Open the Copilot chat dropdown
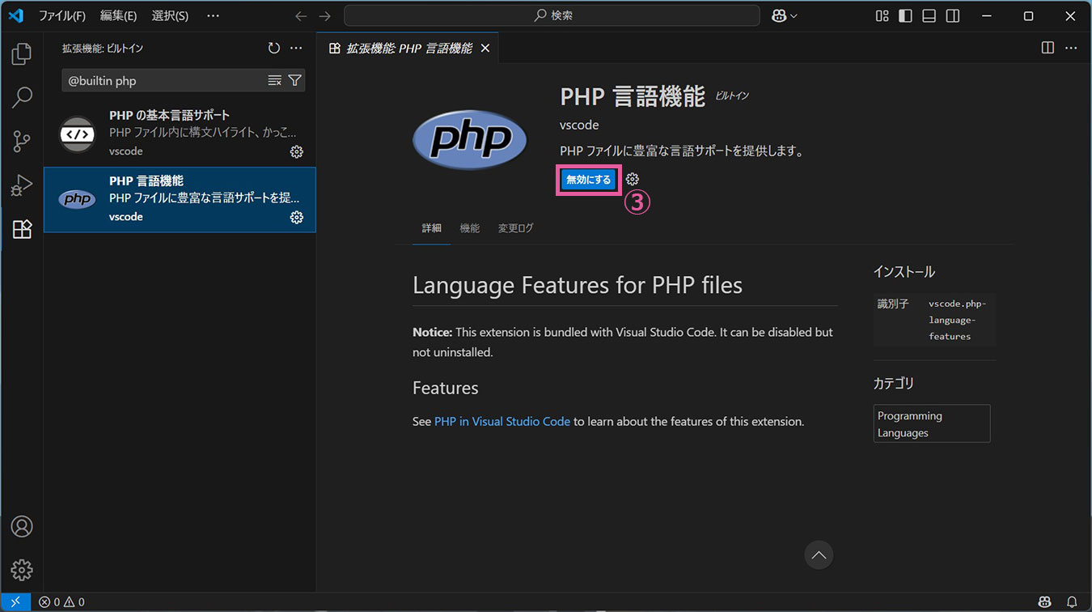Viewport: 1092px width, 612px height. coord(785,16)
